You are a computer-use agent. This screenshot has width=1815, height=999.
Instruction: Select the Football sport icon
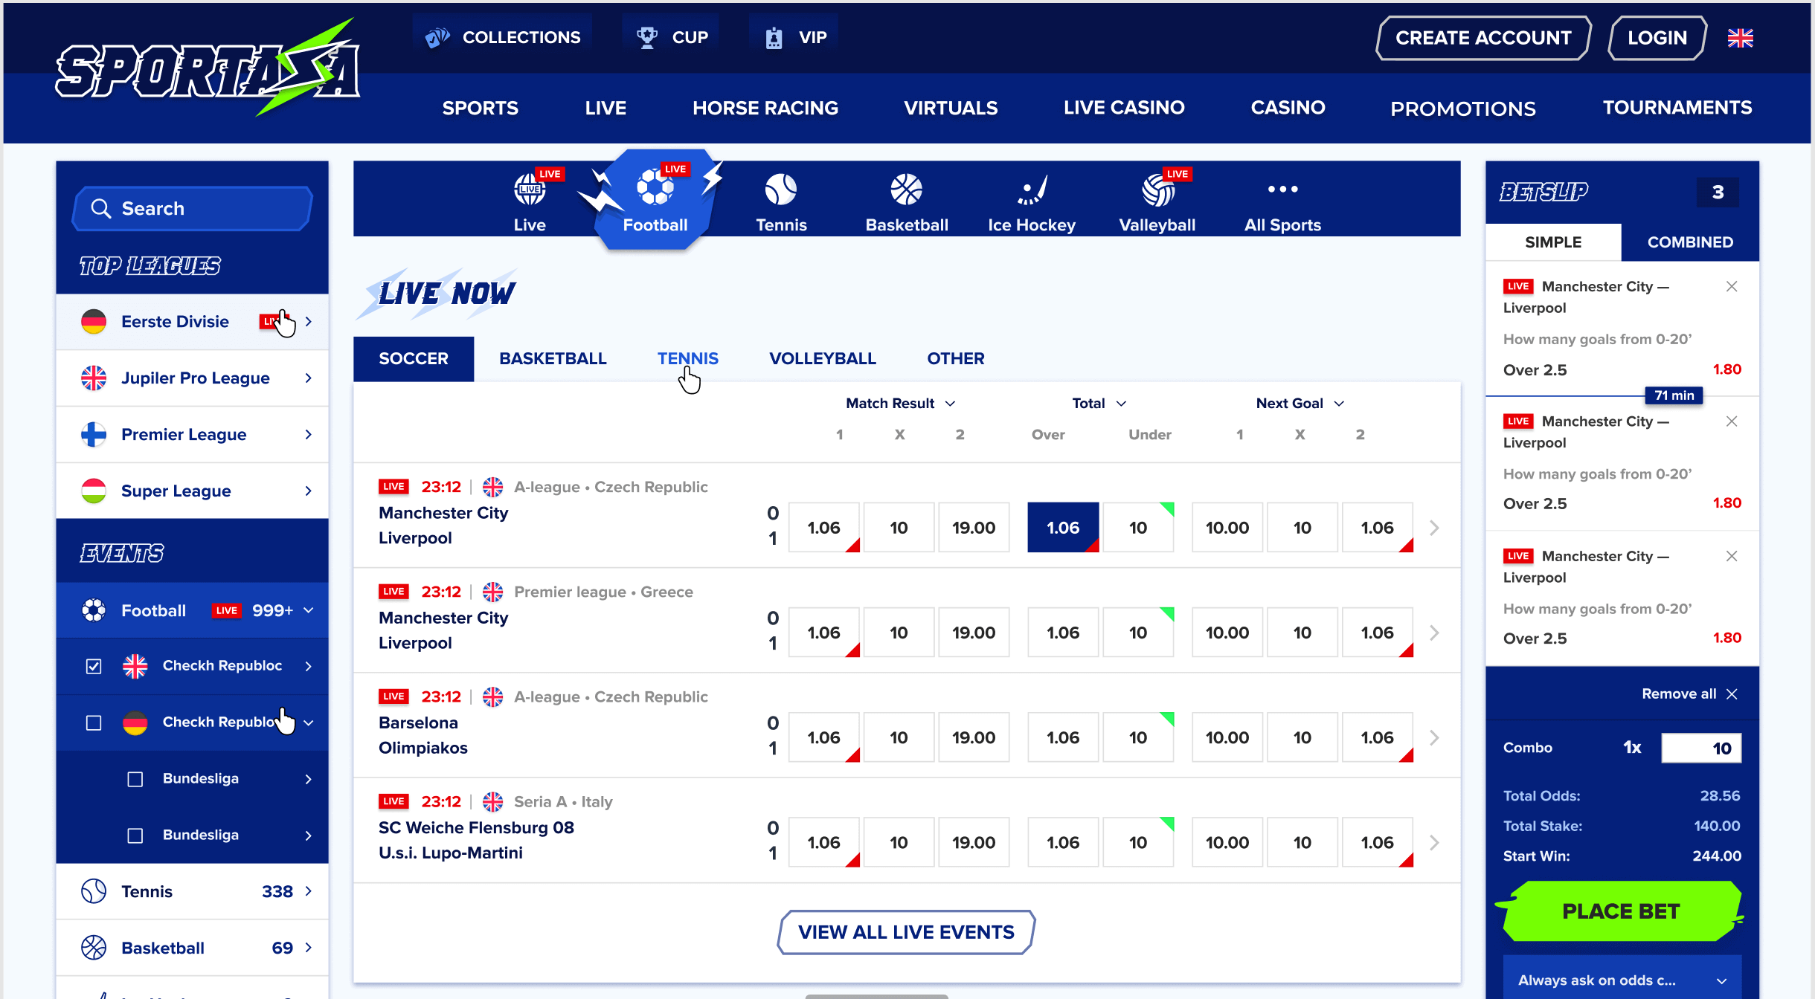[655, 187]
